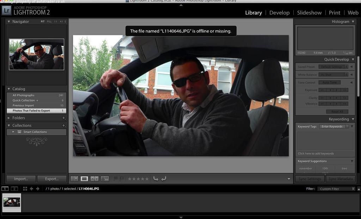Open Survey view icon in toolbar
Screen dimensions: 361x219
[x=105, y=179]
